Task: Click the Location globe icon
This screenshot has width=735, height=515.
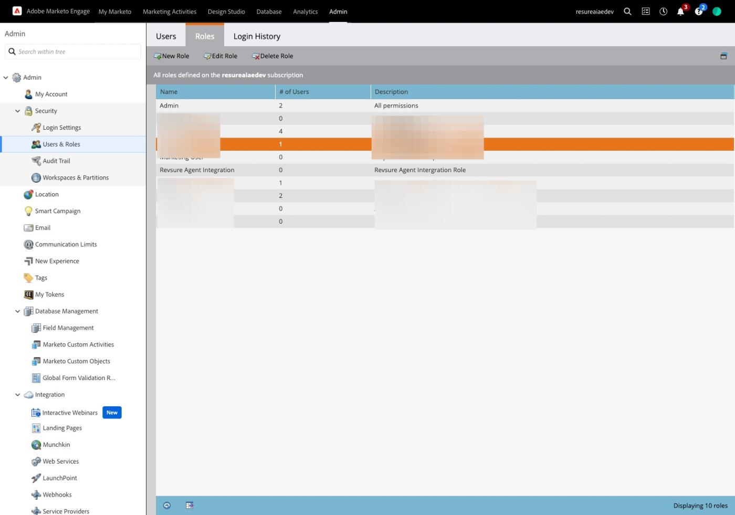Action: 28,194
